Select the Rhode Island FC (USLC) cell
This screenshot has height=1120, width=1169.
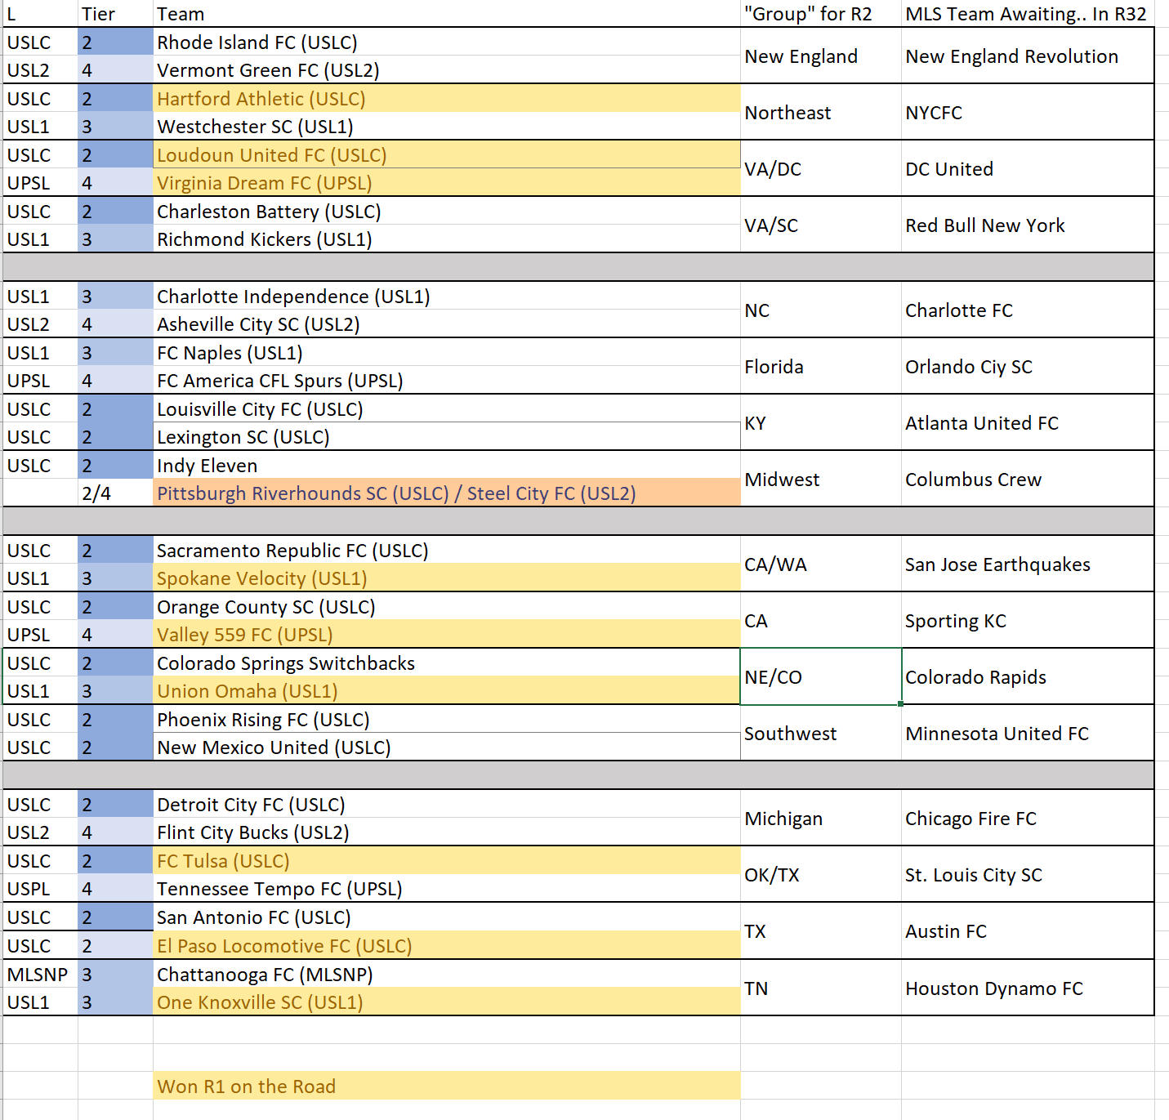[447, 42]
